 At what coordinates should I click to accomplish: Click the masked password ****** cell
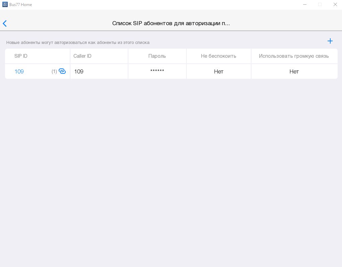pos(157,71)
